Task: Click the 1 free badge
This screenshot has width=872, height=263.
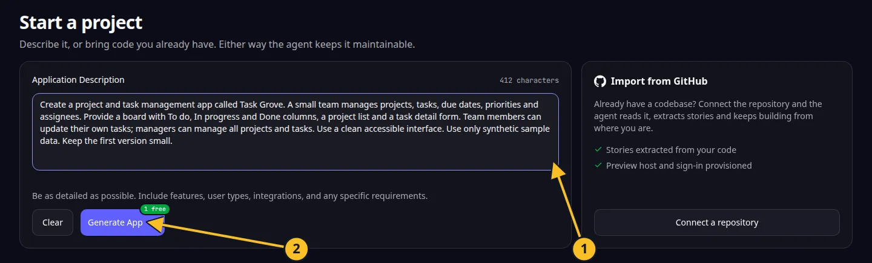Action: click(x=155, y=209)
